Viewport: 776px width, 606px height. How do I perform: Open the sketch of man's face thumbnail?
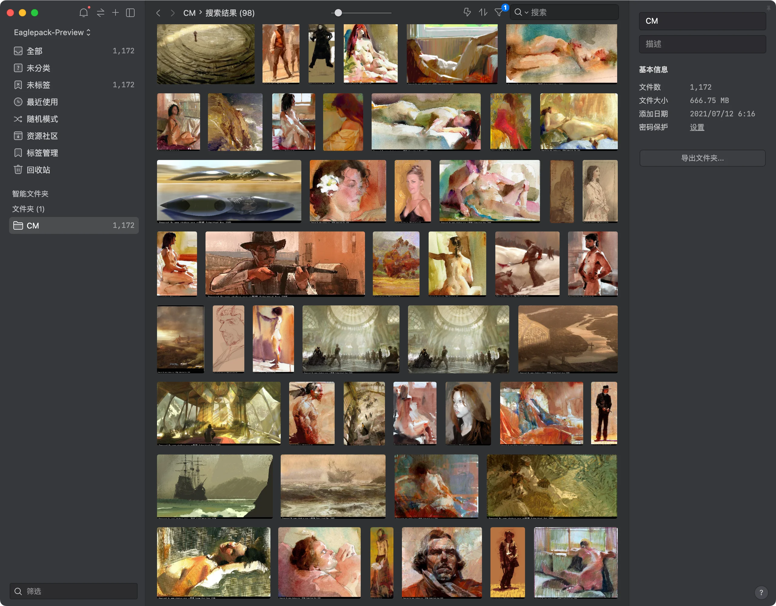click(229, 339)
